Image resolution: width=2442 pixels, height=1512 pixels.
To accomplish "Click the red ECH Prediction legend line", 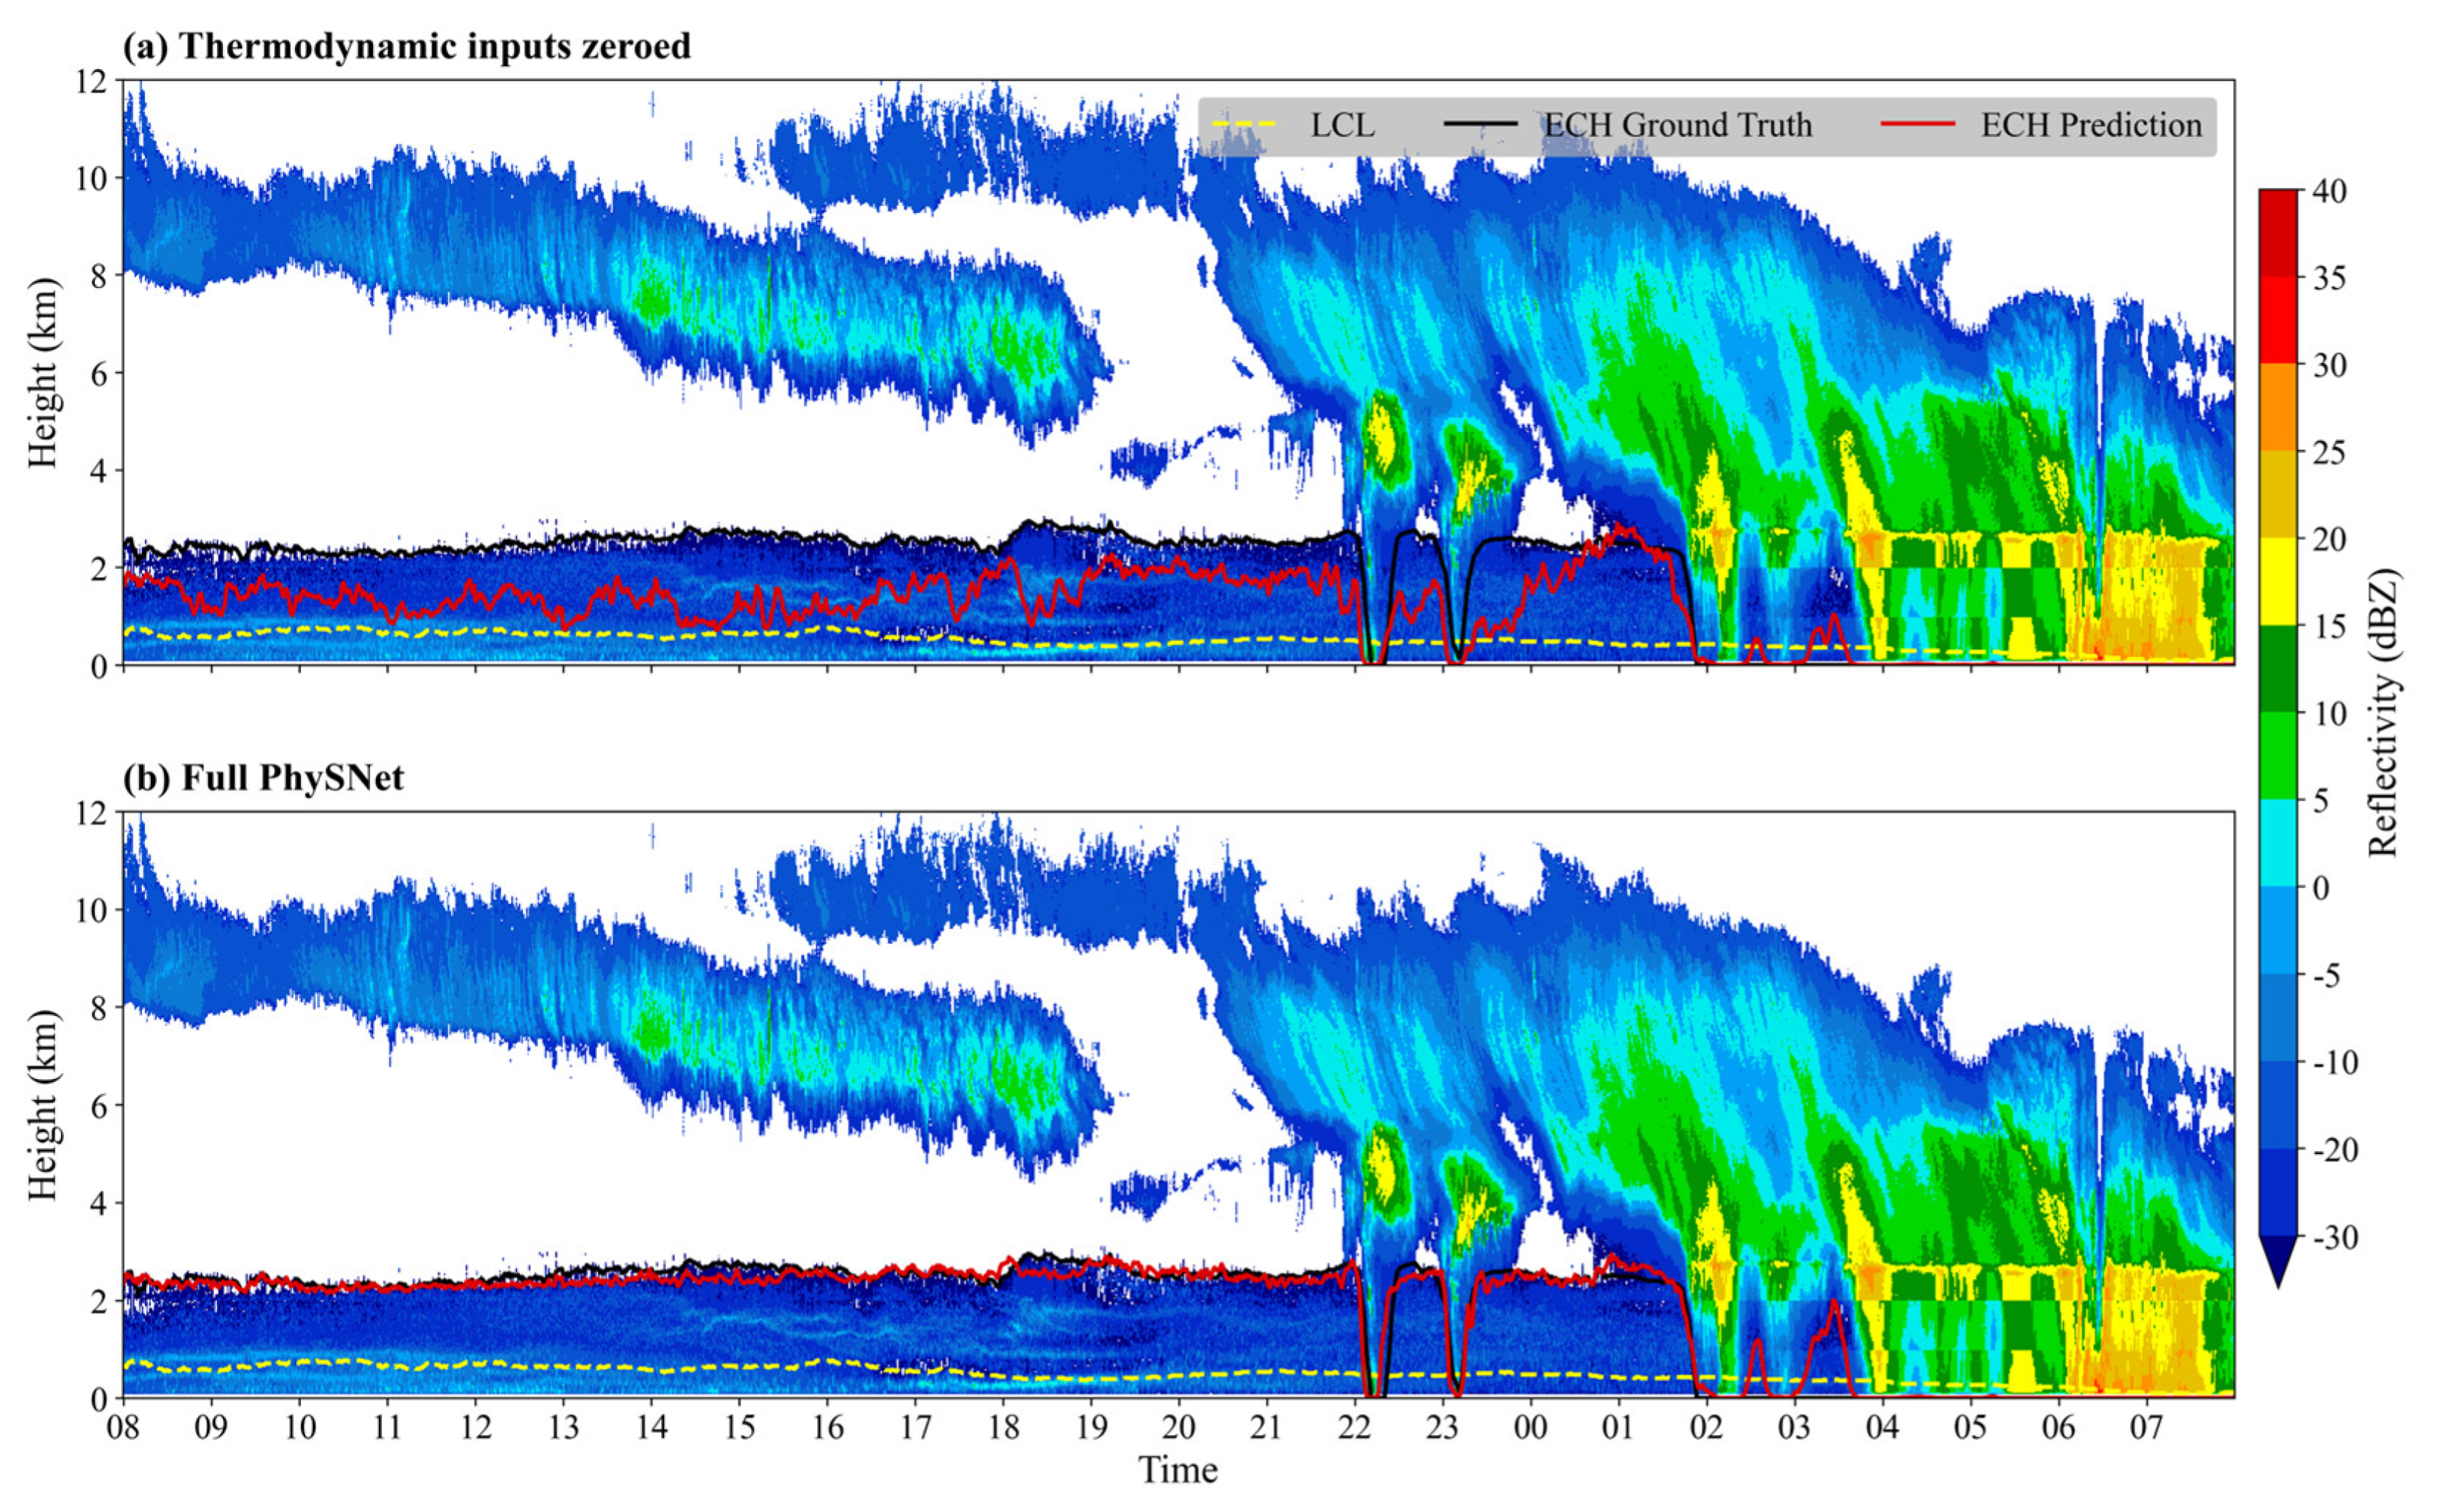I will click(x=1917, y=125).
